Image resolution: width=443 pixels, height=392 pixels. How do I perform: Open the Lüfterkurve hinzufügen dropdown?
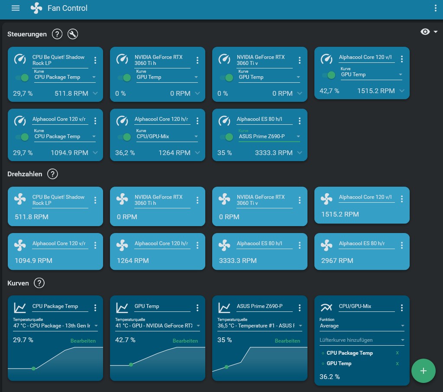[362, 340]
